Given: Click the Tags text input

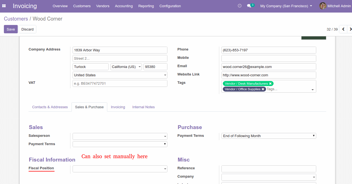Looking at the screenshot, I should tap(288, 89).
